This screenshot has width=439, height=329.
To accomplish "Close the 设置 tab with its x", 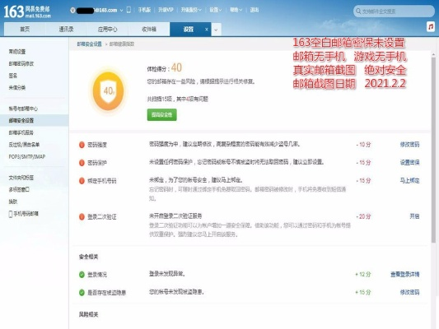I will (x=207, y=30).
